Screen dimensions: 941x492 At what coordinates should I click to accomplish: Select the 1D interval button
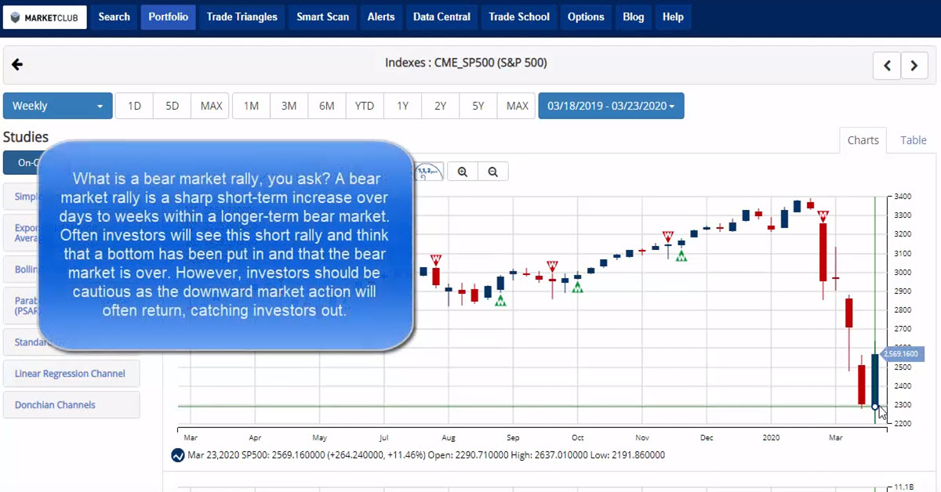[x=134, y=106]
